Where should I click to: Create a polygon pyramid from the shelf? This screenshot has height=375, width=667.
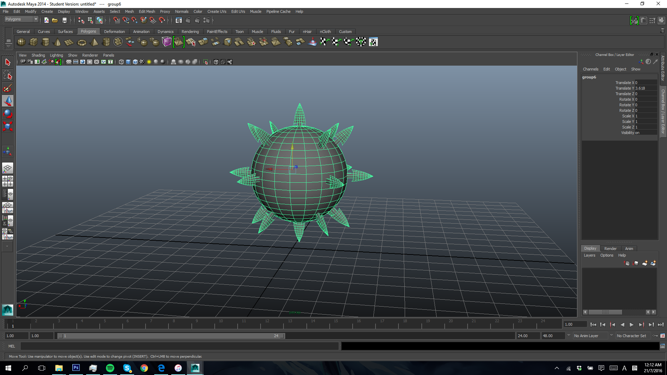coord(94,42)
